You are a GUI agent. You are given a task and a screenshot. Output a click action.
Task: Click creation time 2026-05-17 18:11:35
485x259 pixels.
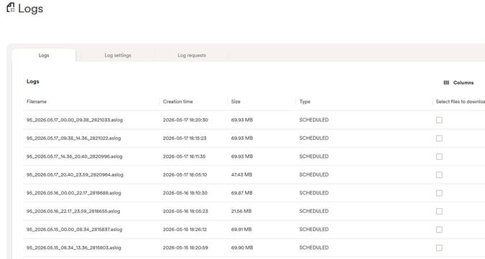184,156
